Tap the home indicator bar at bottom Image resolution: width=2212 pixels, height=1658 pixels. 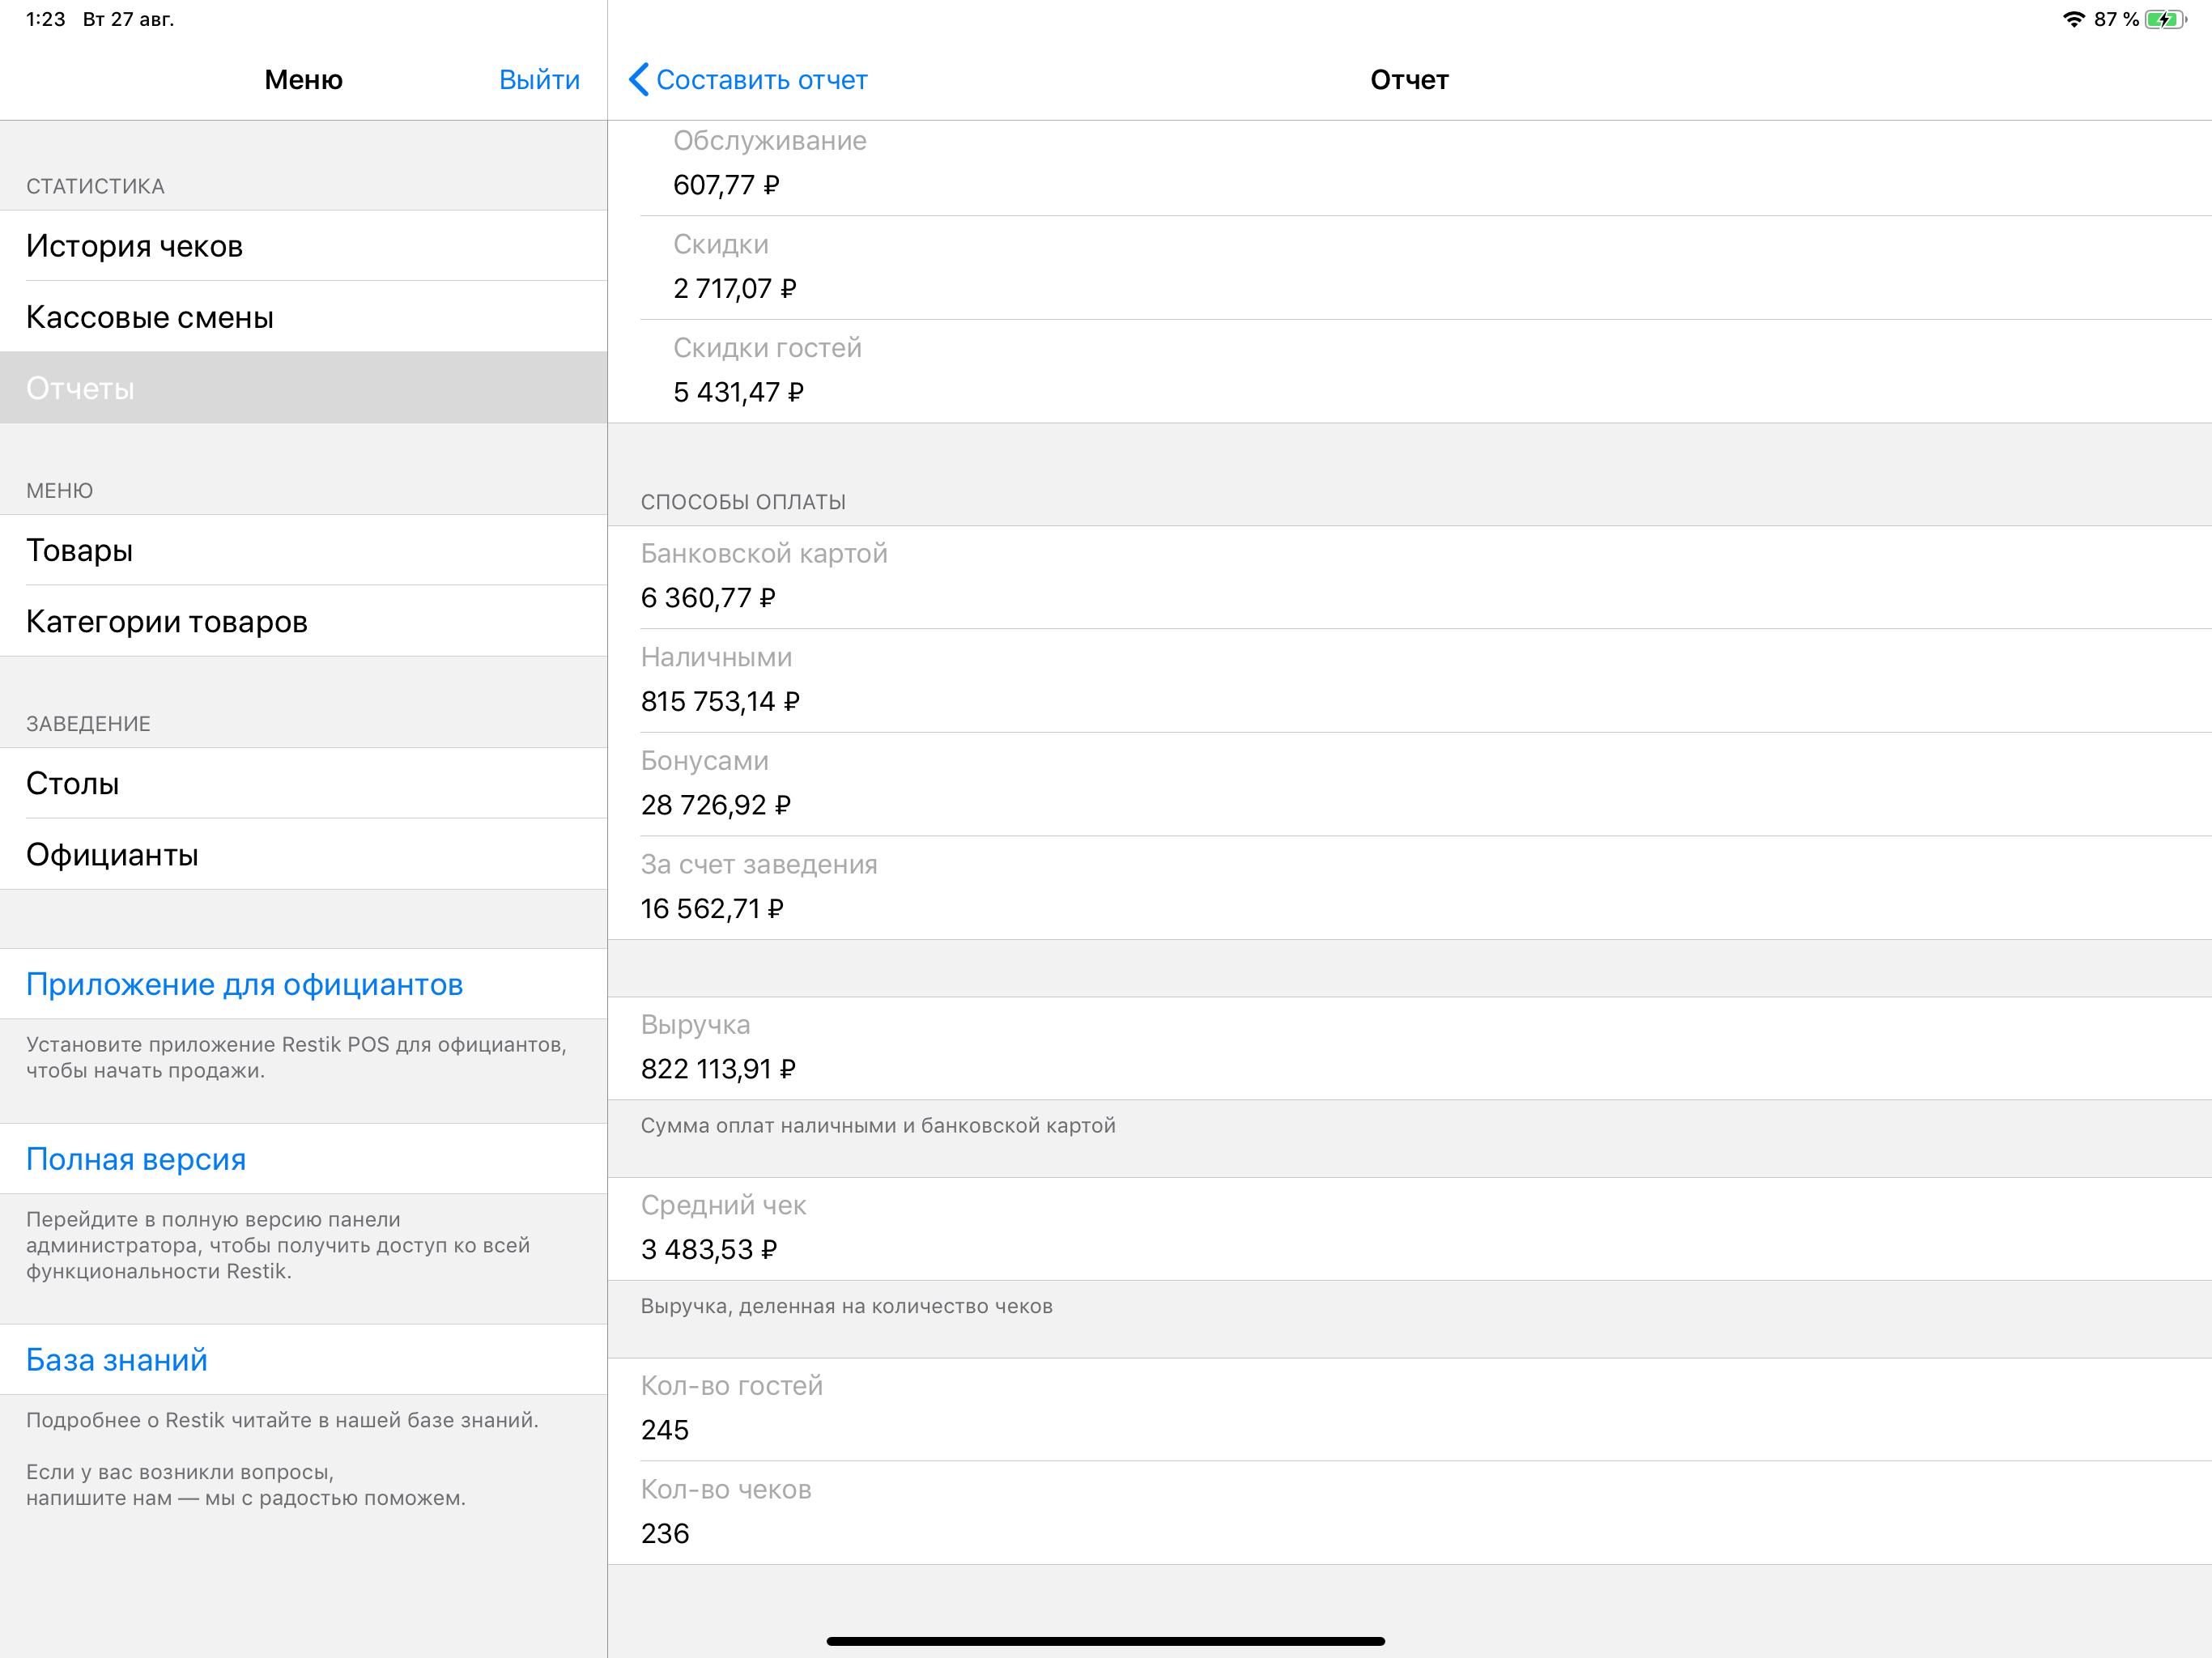[1105, 1640]
